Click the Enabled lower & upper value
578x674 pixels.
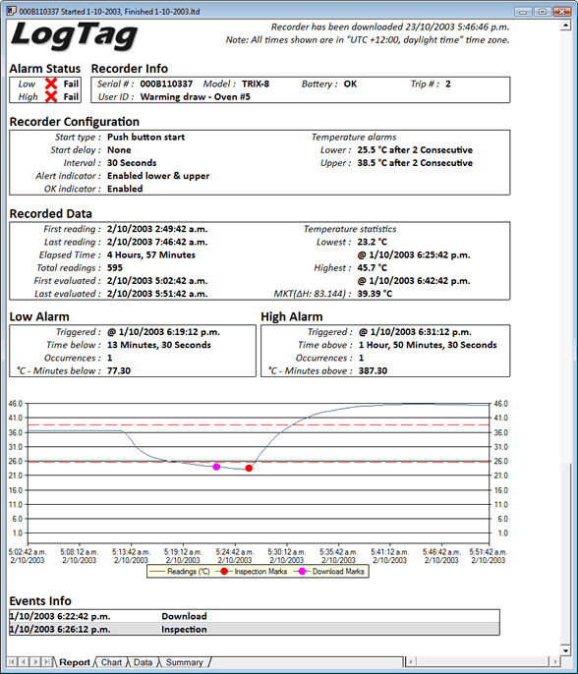158,176
